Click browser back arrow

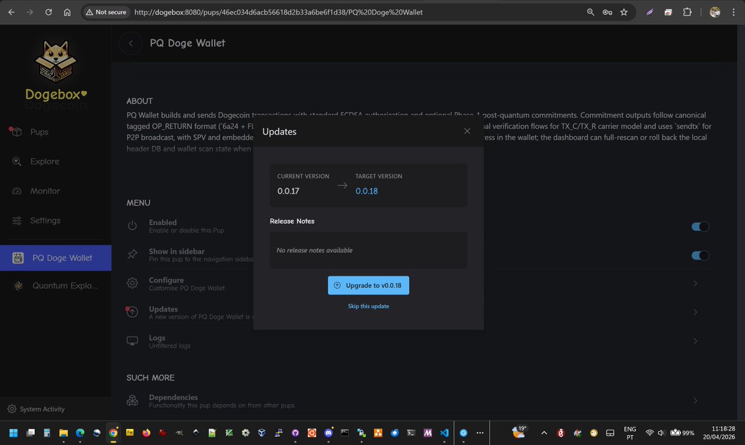(11, 12)
